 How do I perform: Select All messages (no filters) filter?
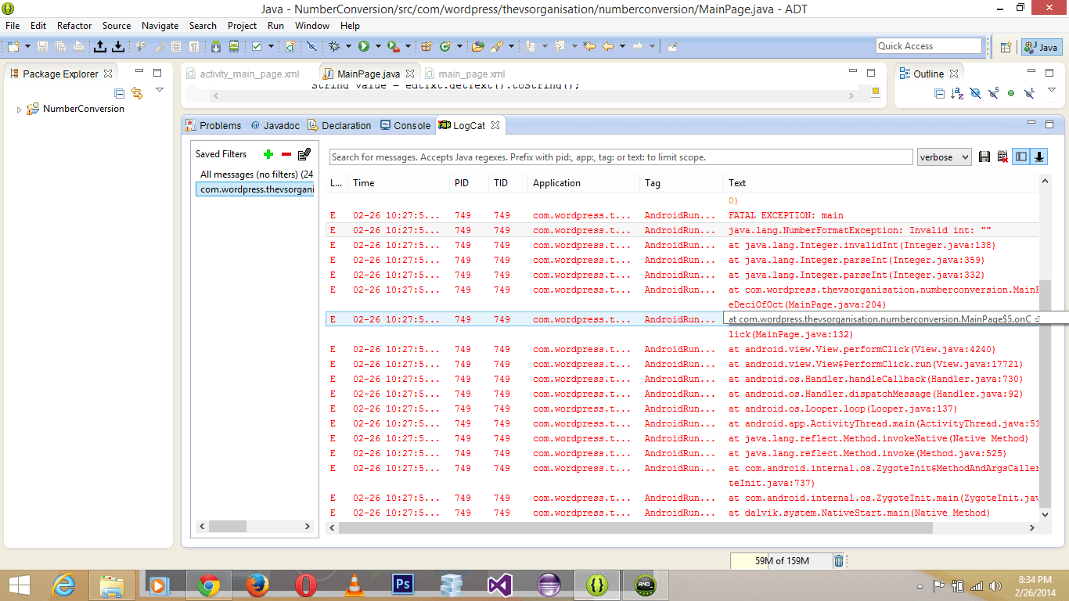coord(256,175)
